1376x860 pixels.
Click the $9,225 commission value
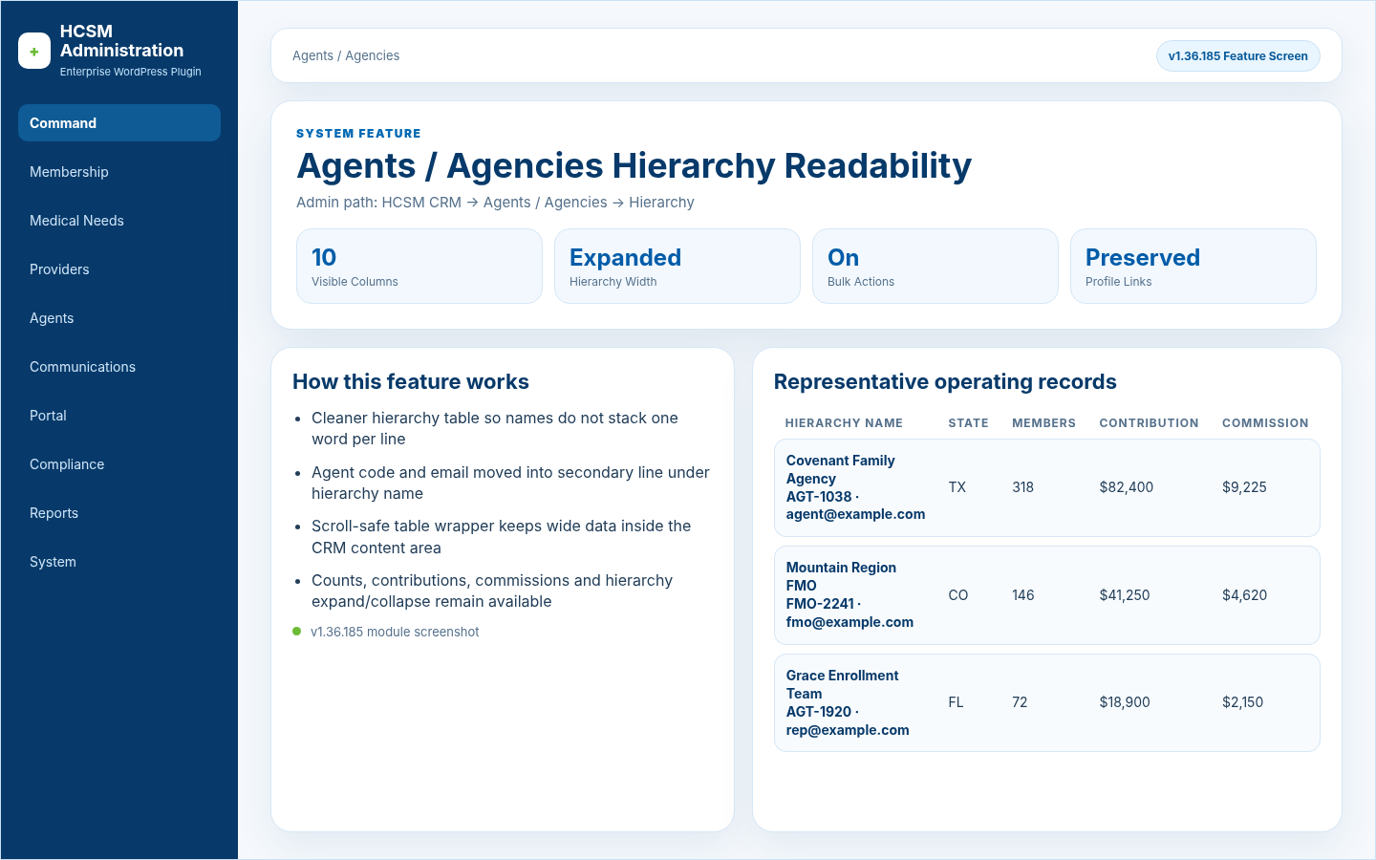[1244, 487]
